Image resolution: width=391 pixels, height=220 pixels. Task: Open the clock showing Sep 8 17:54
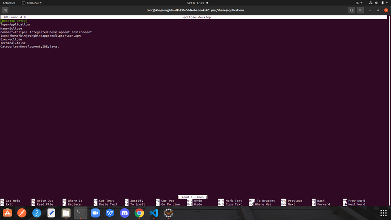pyautogui.click(x=195, y=3)
